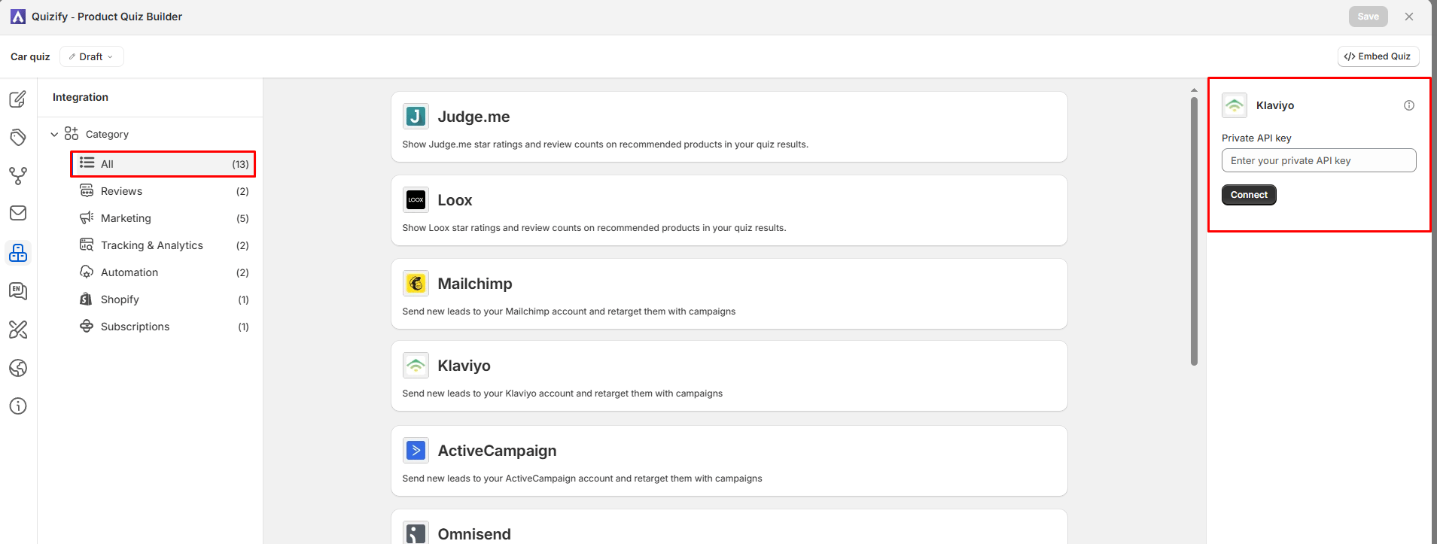Click the Mailchimp logo
1437x544 pixels.
(x=416, y=283)
